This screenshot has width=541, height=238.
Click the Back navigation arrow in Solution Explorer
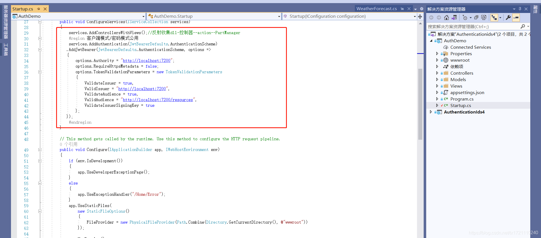tap(431, 17)
